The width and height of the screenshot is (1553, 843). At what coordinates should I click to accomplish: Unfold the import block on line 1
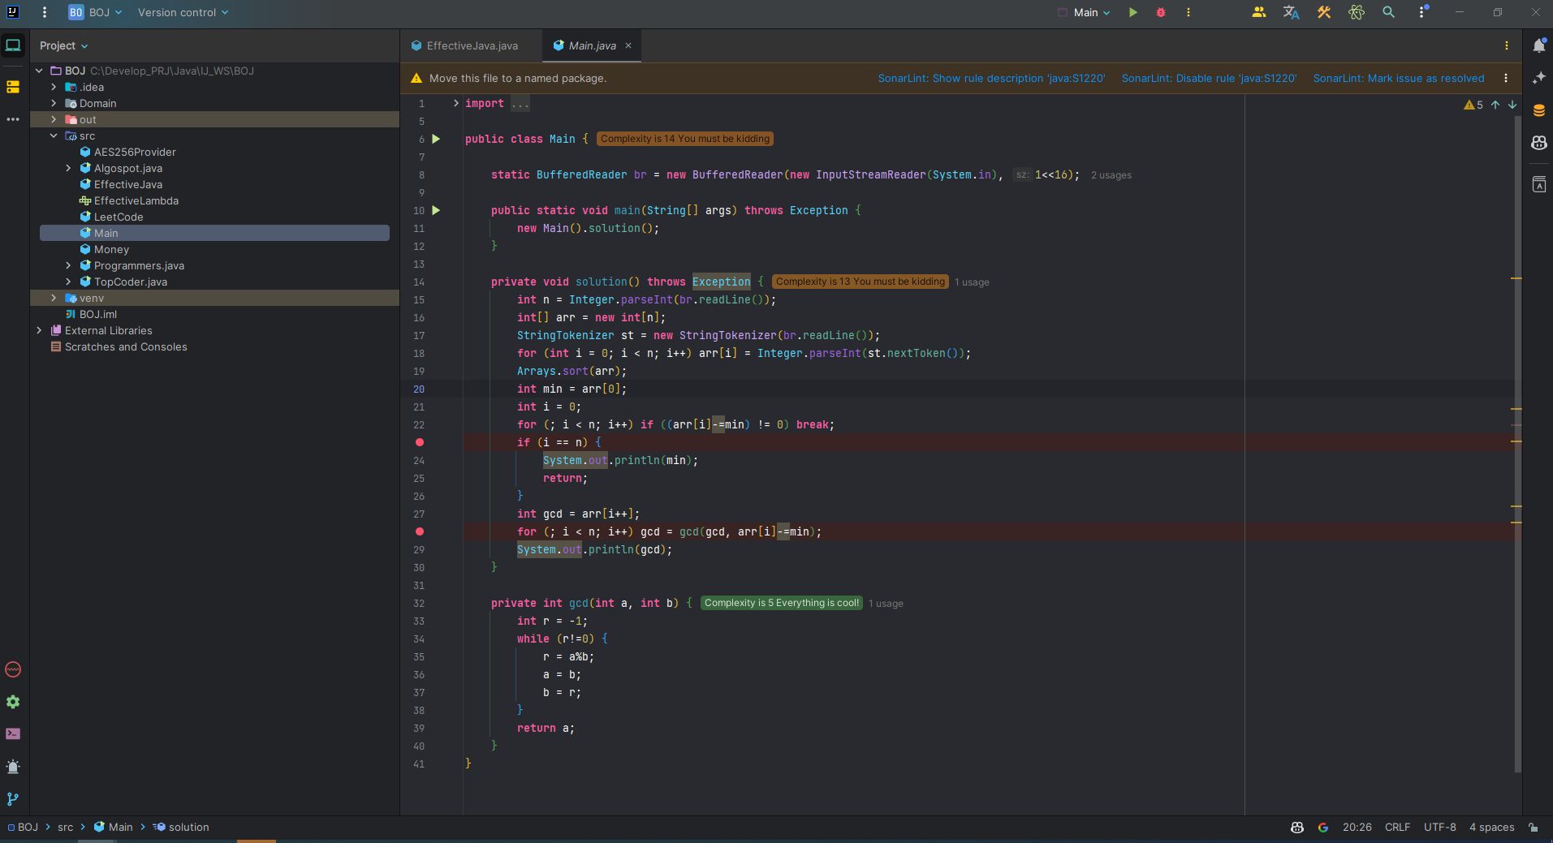[456, 103]
